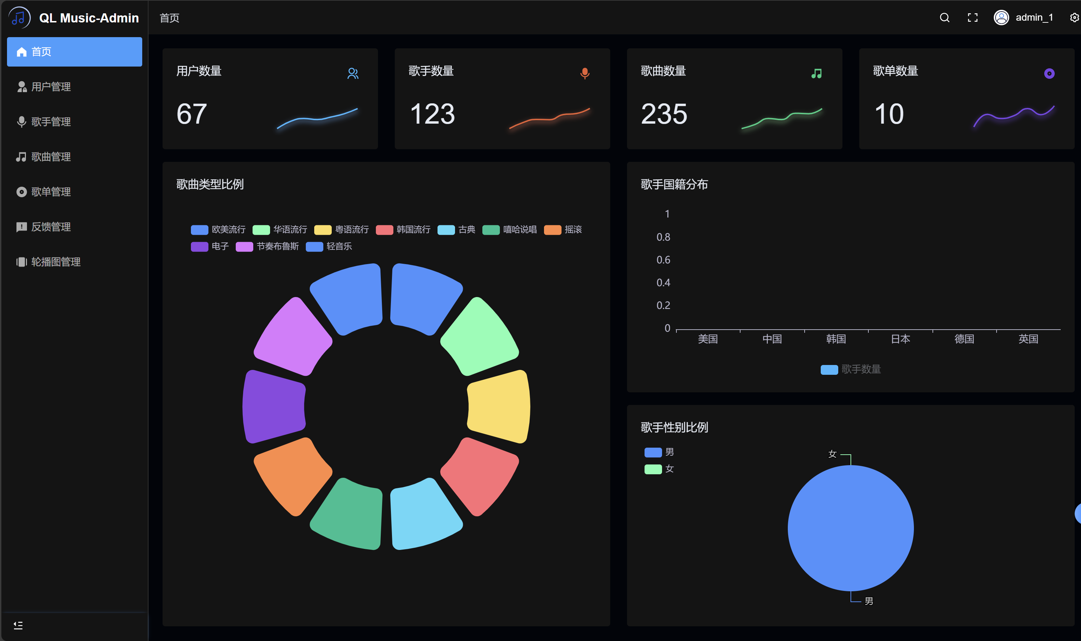Click the orange donut segment
The width and height of the screenshot is (1081, 641).
coord(291,477)
